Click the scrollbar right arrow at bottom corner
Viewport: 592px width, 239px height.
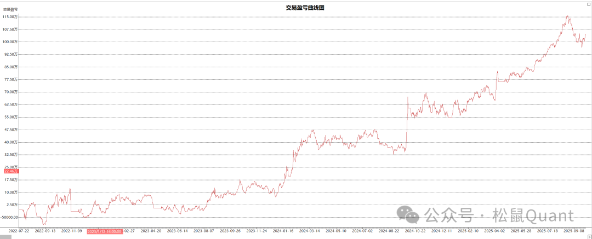pyautogui.click(x=589, y=236)
